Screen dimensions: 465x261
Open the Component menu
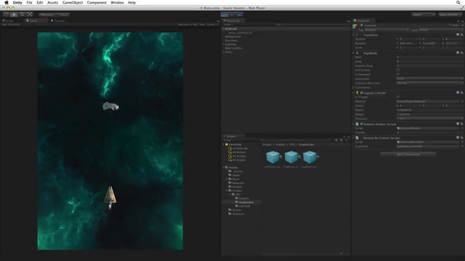[x=97, y=2]
